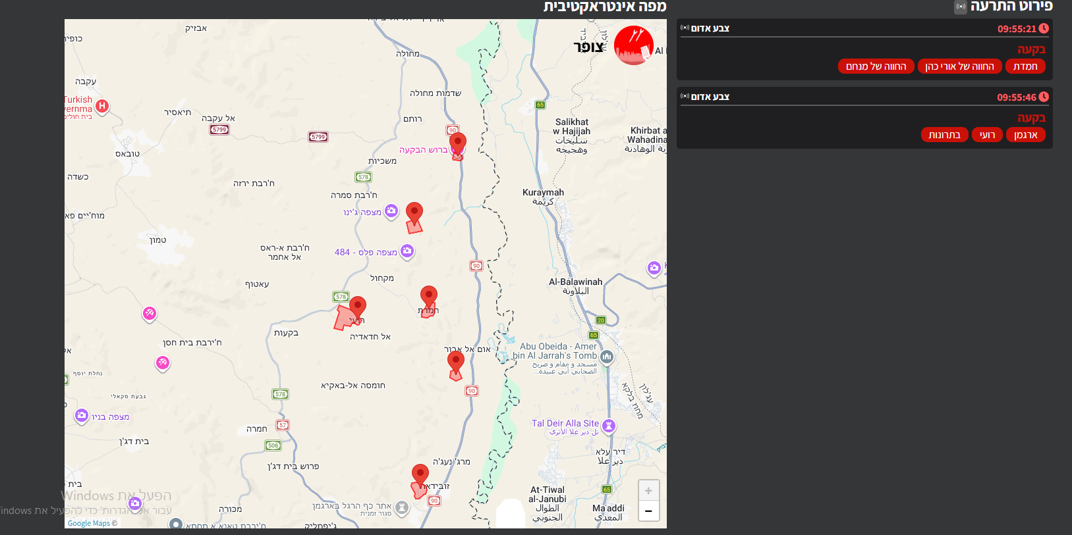1072x535 pixels.
Task: Click the מכורה place label
Action: 230,509
